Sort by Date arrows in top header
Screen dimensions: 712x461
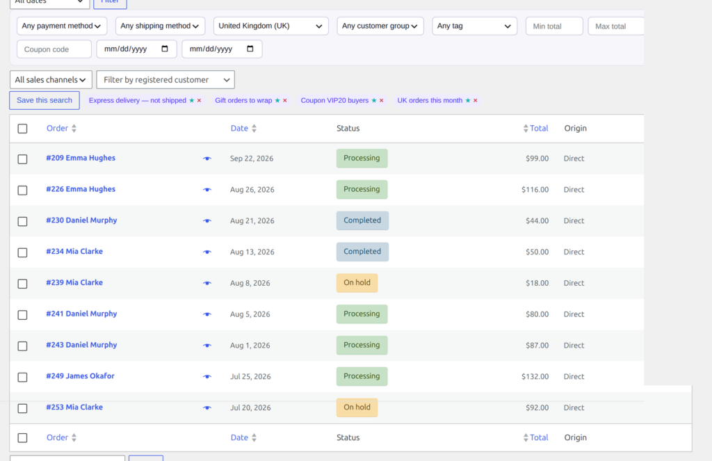tap(254, 129)
